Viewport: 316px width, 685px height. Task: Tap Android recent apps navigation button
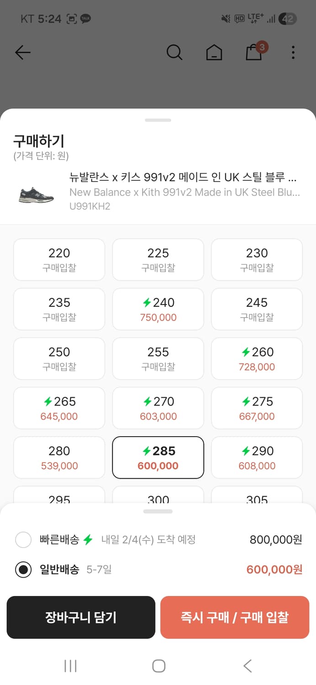click(x=70, y=666)
